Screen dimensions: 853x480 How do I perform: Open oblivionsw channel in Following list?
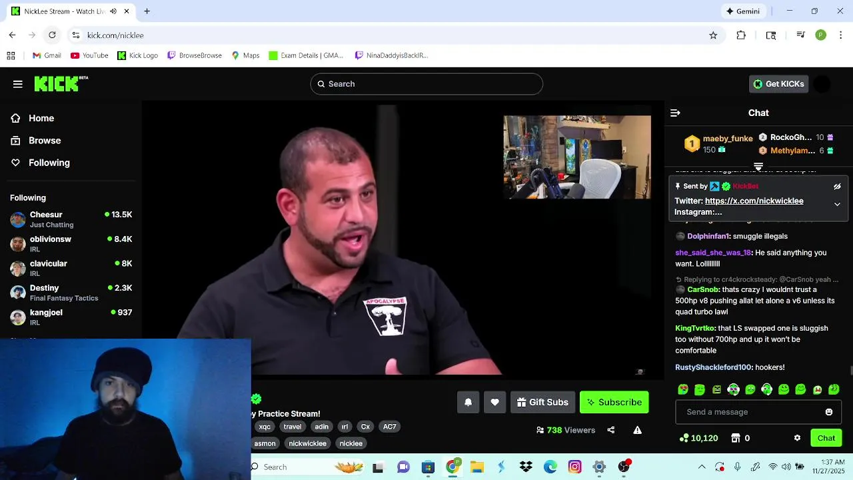[71, 244]
